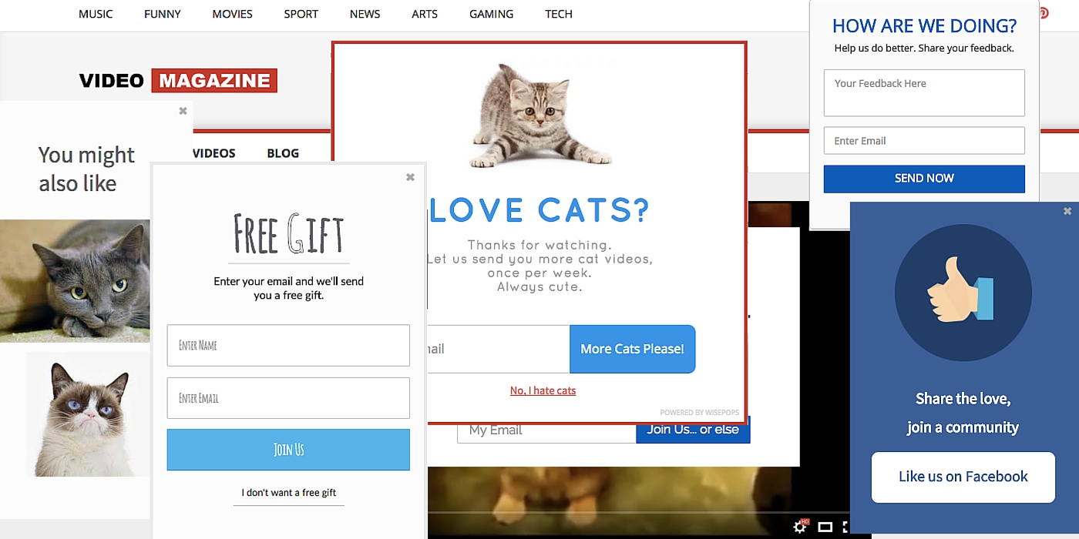Open the FUNNY section in the top nav
This screenshot has width=1079, height=539.
[x=162, y=13]
